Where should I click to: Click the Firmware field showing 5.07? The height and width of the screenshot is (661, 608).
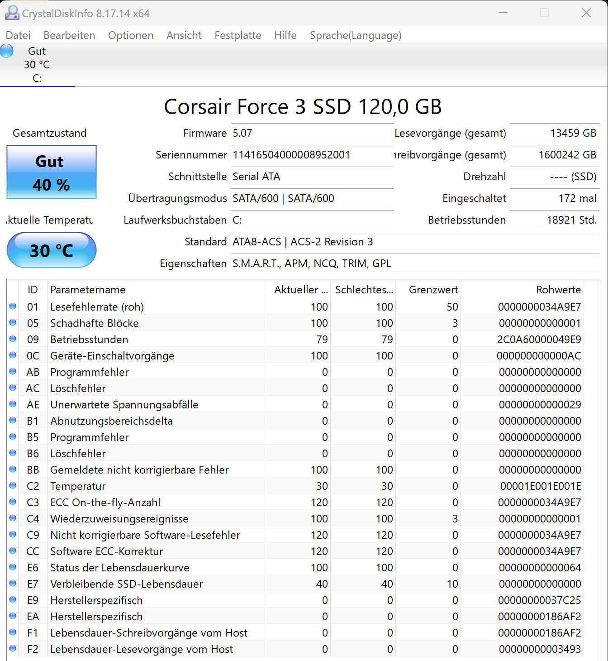[x=312, y=133]
